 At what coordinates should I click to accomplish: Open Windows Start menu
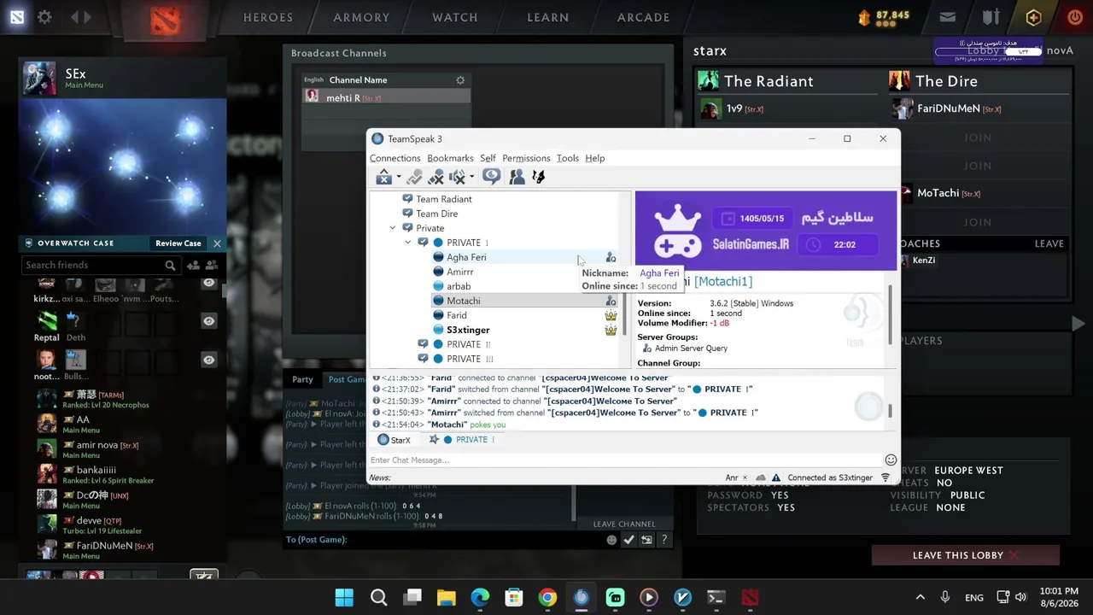[x=344, y=597]
